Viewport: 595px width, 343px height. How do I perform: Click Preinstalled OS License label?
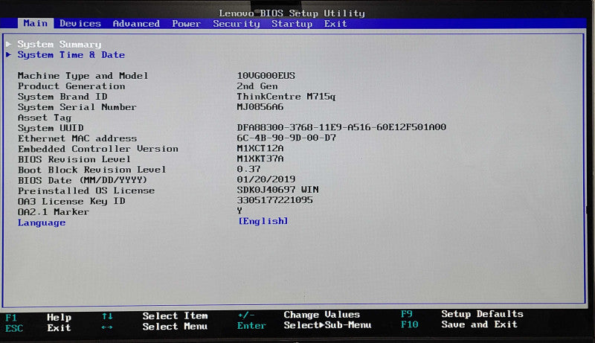pyautogui.click(x=86, y=190)
